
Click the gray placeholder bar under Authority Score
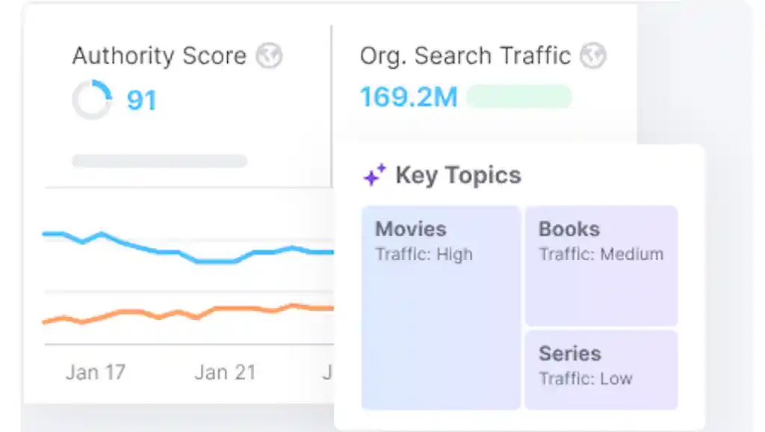160,161
